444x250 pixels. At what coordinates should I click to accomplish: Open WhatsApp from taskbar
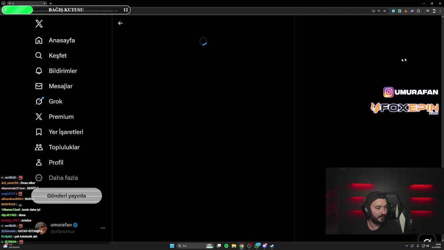pos(257,246)
